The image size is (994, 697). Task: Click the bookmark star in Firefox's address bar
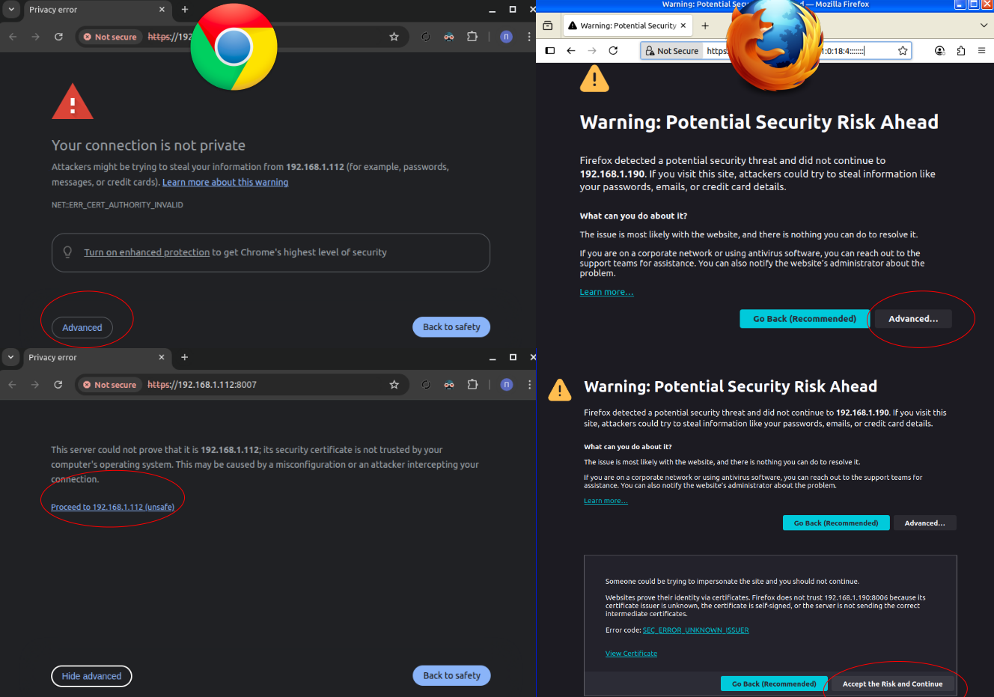click(903, 51)
